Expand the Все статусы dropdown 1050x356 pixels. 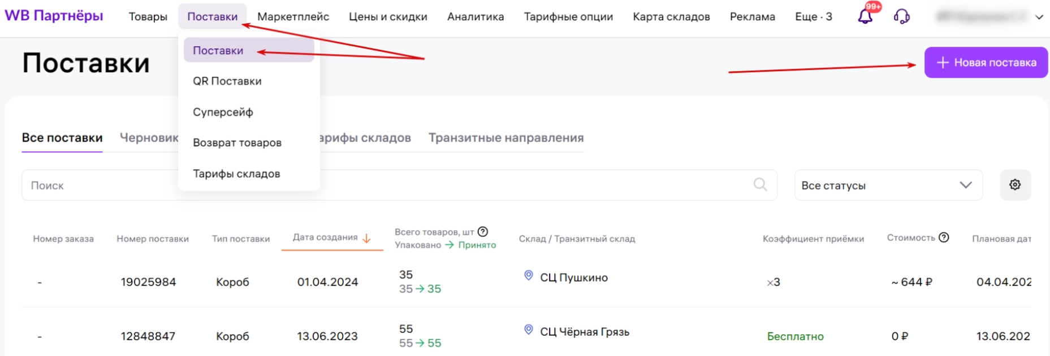tap(888, 185)
